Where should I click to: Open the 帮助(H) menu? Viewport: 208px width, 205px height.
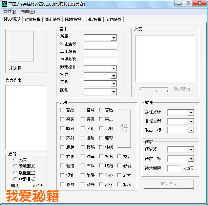pos(27,11)
